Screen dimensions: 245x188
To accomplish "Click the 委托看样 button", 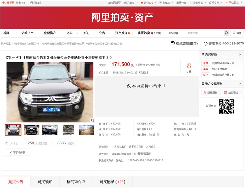I will (210, 93).
